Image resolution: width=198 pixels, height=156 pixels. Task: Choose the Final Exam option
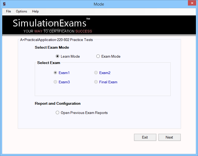pyautogui.click(x=106, y=82)
